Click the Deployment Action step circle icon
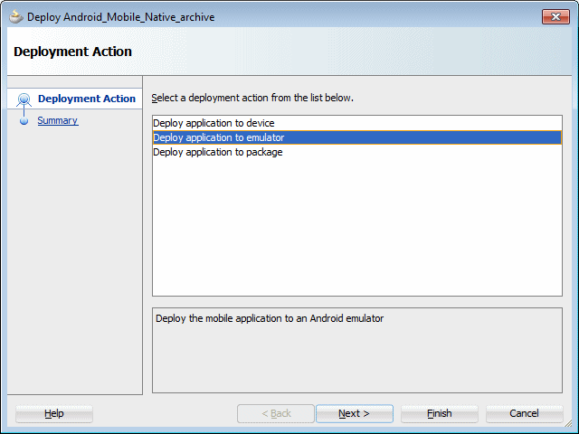 click(x=24, y=99)
